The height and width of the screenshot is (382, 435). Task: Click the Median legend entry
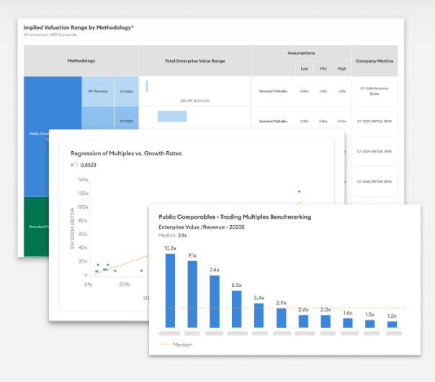pyautogui.click(x=176, y=345)
